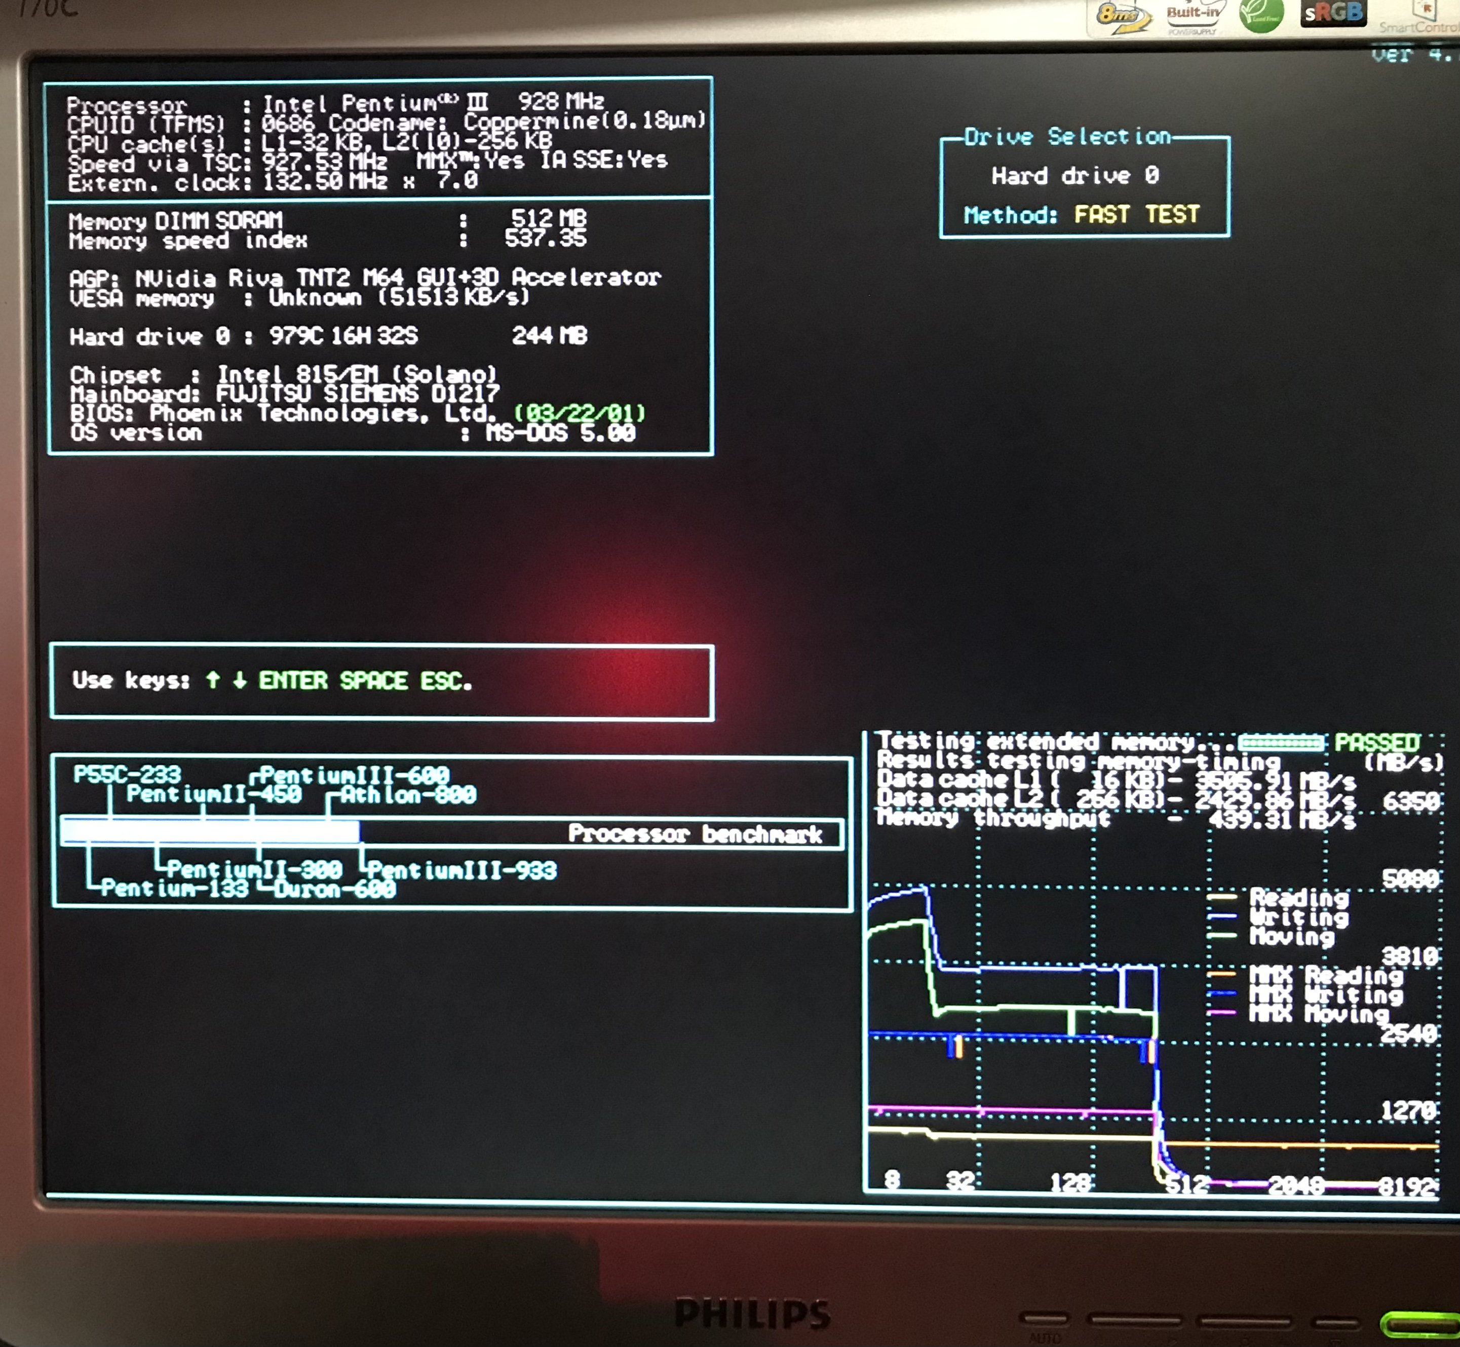
Task: Click the ENTER key hint
Action: pyautogui.click(x=293, y=680)
